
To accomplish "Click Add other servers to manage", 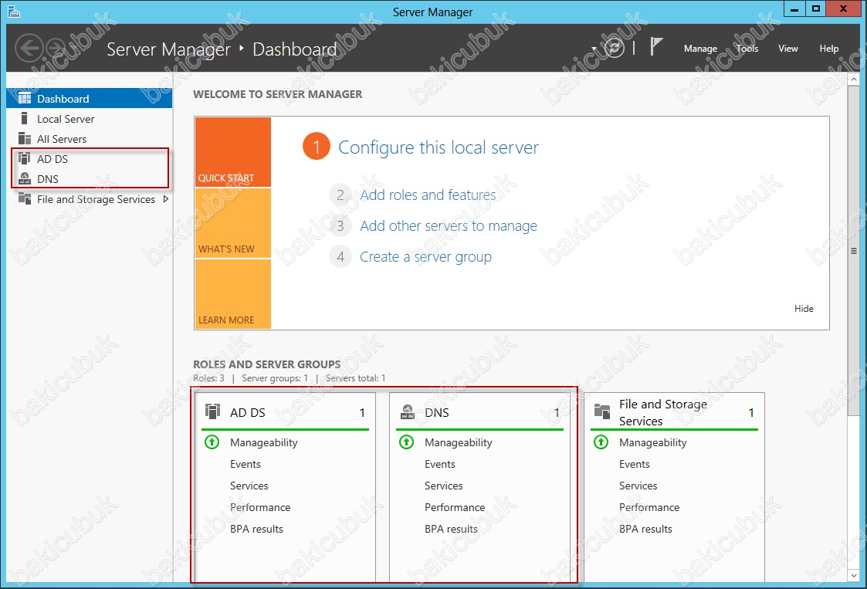I will tap(449, 225).
